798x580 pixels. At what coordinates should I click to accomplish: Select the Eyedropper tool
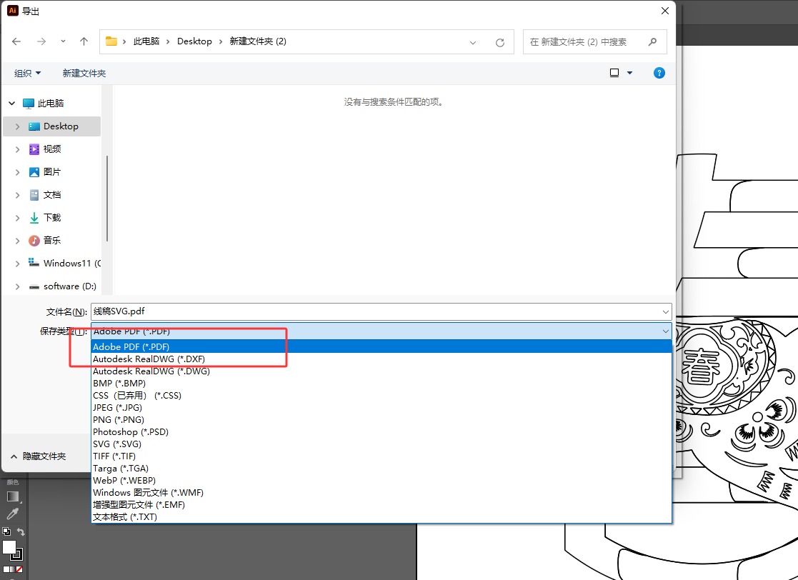click(x=11, y=514)
